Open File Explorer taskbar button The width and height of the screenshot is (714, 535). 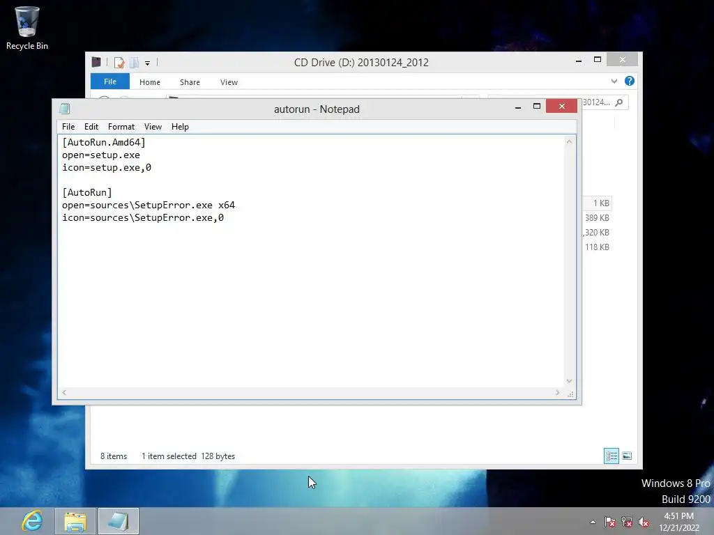coord(75,521)
